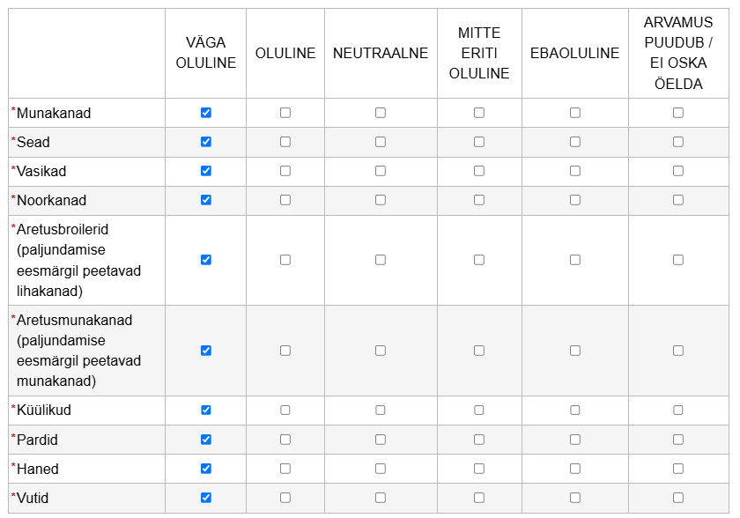Tick OLULINE for Aretusbroilerid row

285,260
